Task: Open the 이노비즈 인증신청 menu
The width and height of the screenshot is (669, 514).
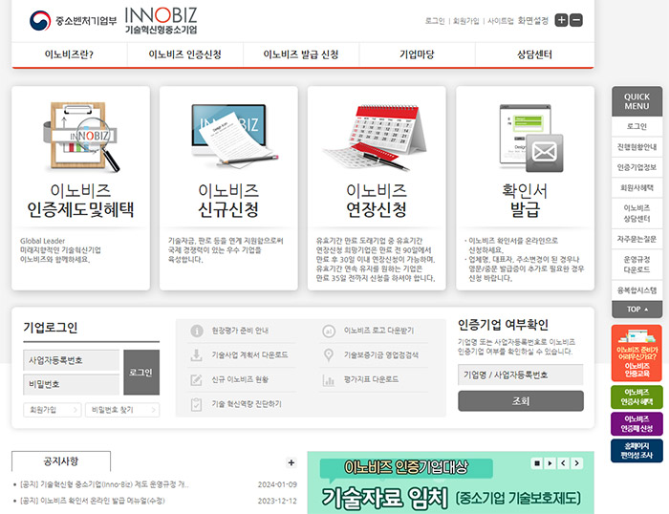Action: (x=185, y=54)
